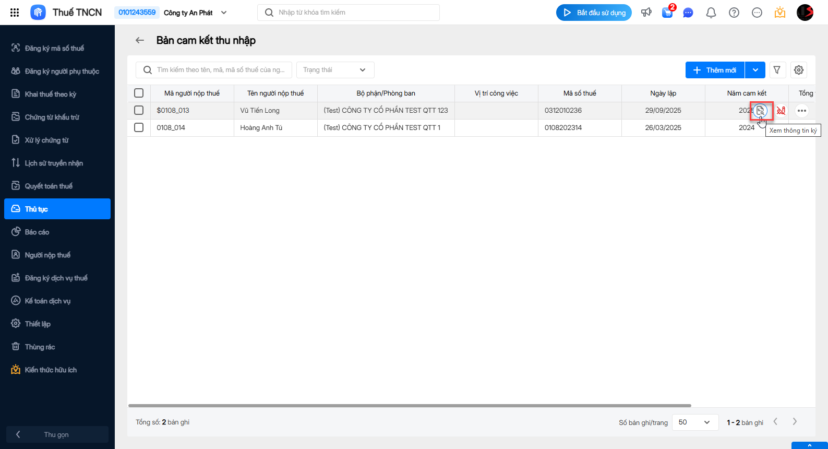The width and height of the screenshot is (828, 449).
Task: Go to next page of records
Action: pos(795,422)
